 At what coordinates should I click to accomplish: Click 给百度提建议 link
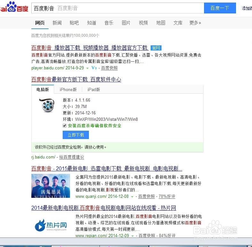coord(72,157)
